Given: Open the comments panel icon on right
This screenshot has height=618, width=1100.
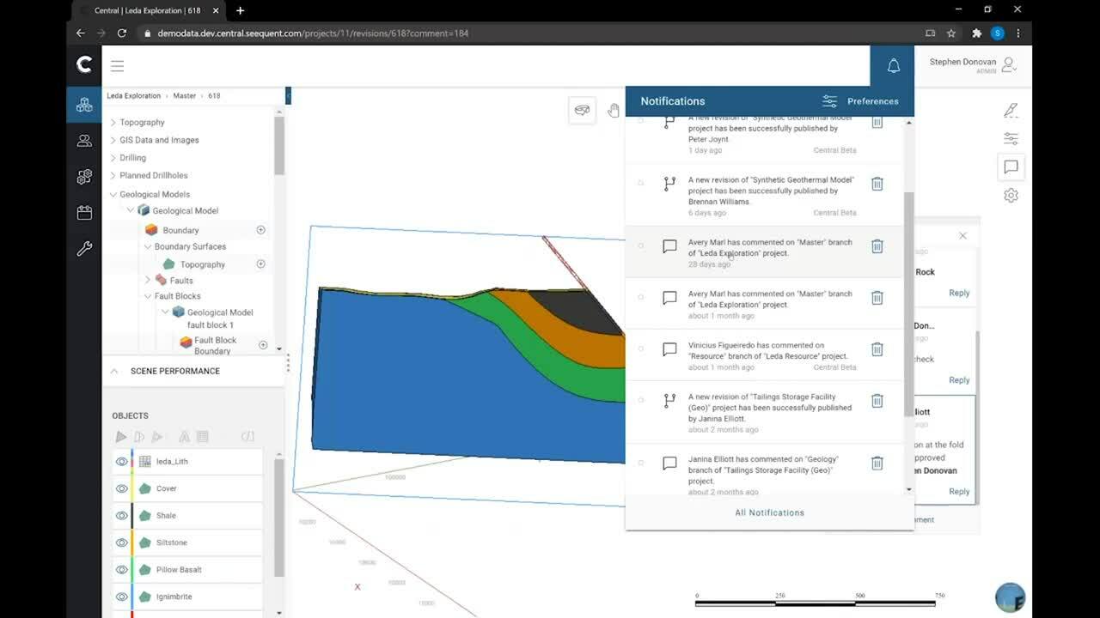Looking at the screenshot, I should (x=1011, y=167).
